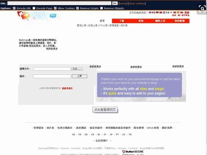207x155 pixels.
Task: Click the [clear cookies] link
Action: 137,3
